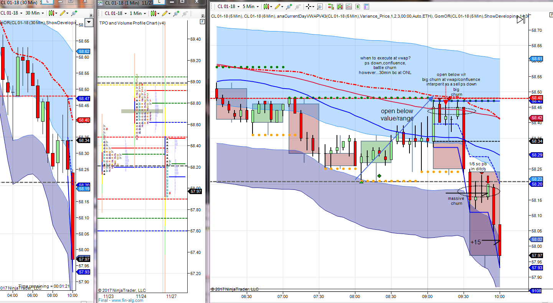Screen dimensions: 553x303
Task: Open the Strategies dollar icon
Action: pyautogui.click(x=358, y=7)
